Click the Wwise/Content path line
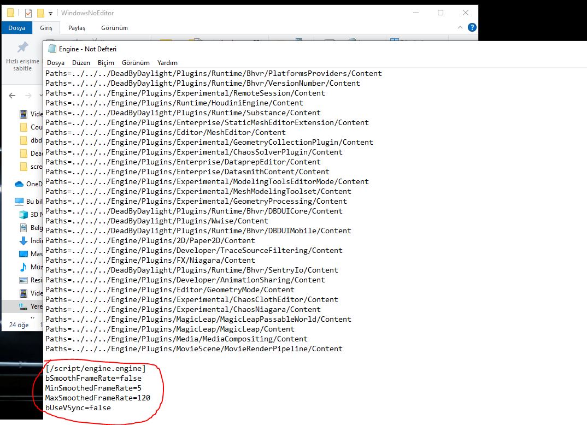The width and height of the screenshot is (587, 425). click(x=156, y=221)
